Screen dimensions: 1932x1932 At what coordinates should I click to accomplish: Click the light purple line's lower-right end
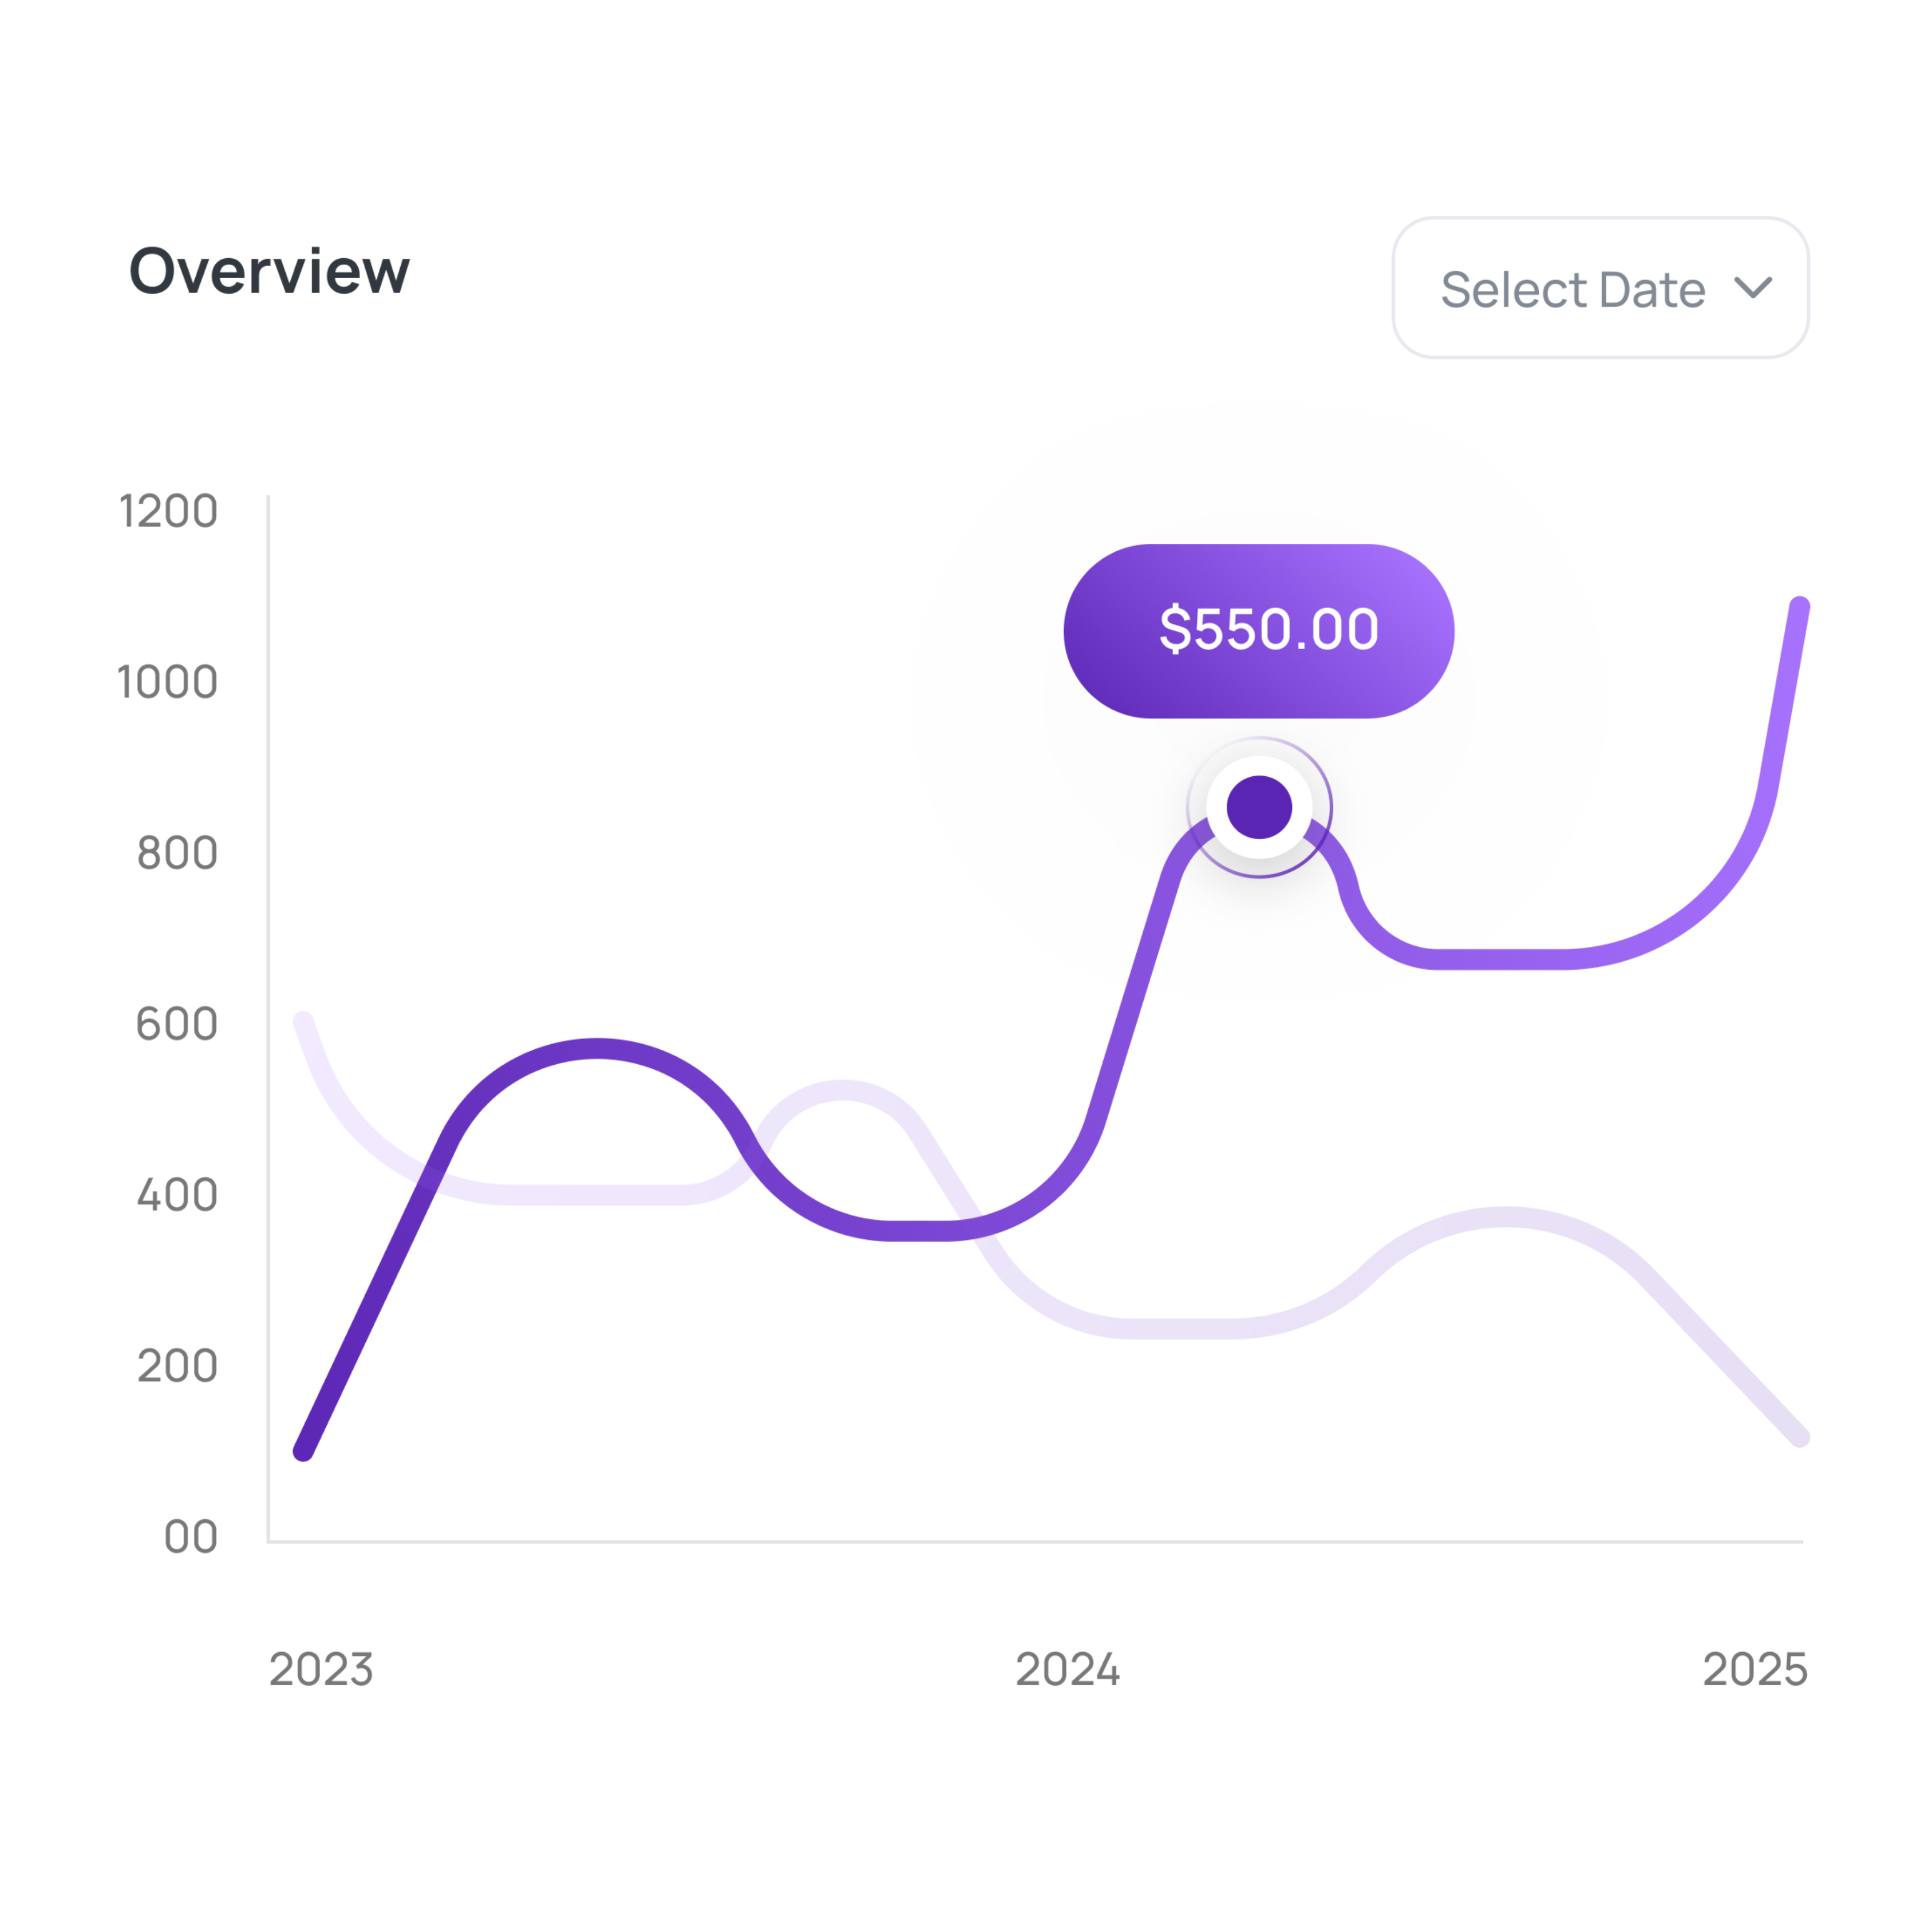point(1799,1437)
